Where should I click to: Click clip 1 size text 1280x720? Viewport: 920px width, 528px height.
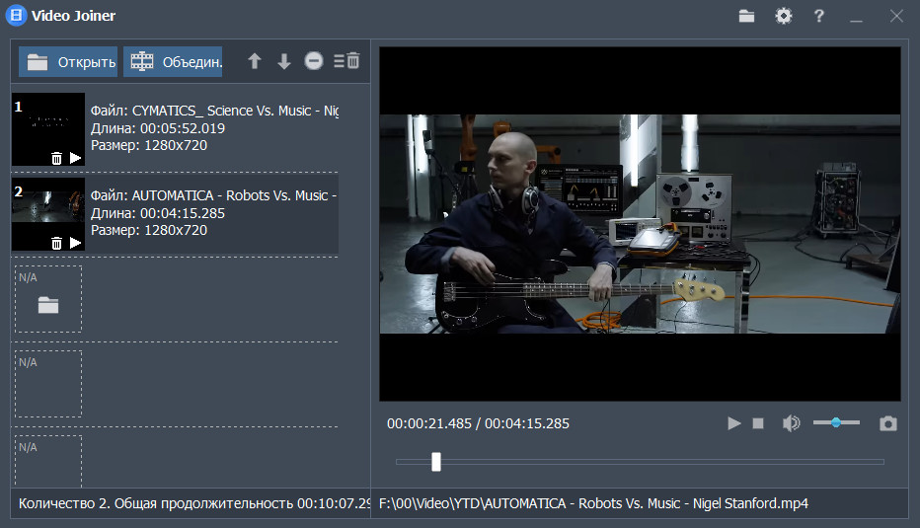click(x=176, y=145)
